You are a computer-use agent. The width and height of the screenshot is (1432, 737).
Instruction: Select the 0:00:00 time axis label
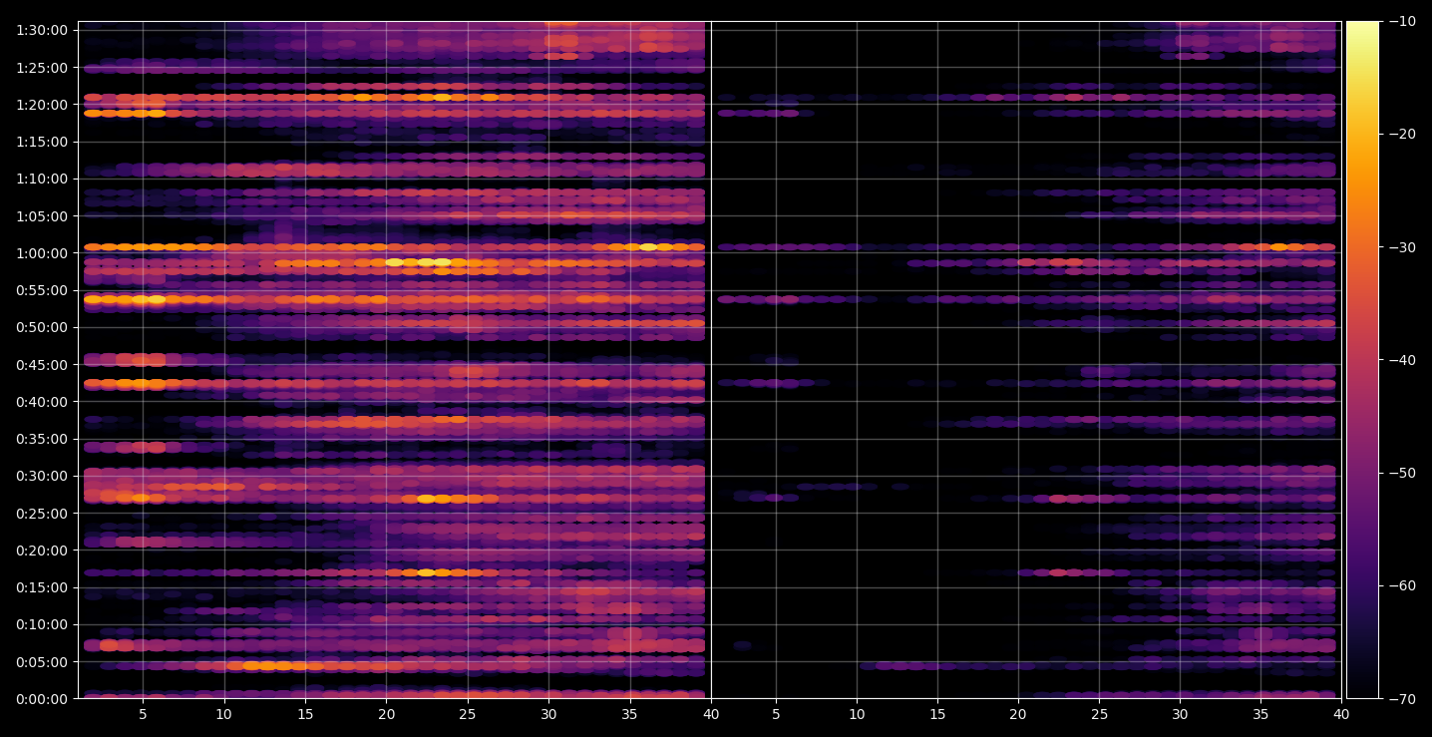[42, 699]
